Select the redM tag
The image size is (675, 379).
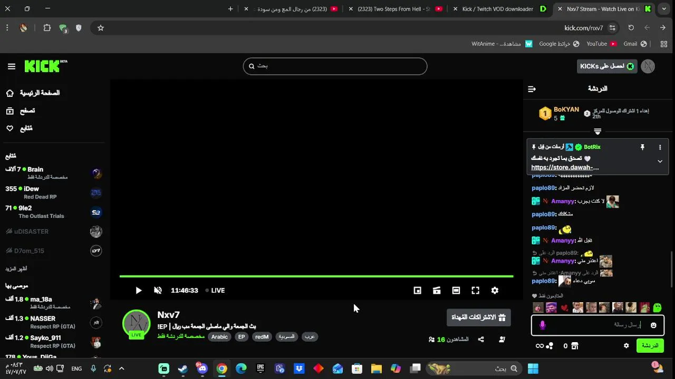[262, 337]
